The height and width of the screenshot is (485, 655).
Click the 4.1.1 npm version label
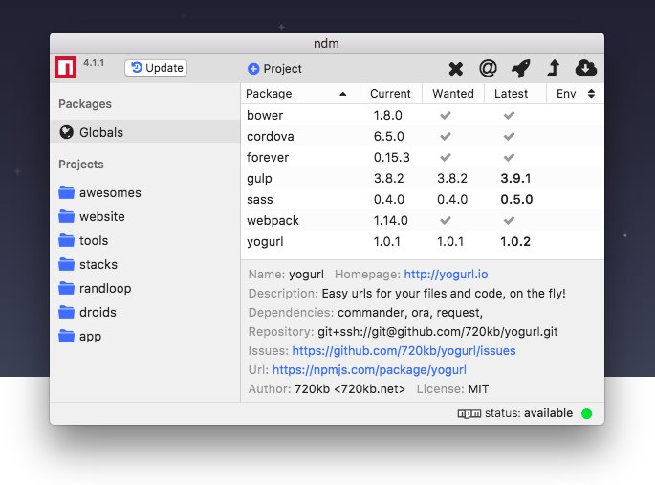click(x=94, y=63)
